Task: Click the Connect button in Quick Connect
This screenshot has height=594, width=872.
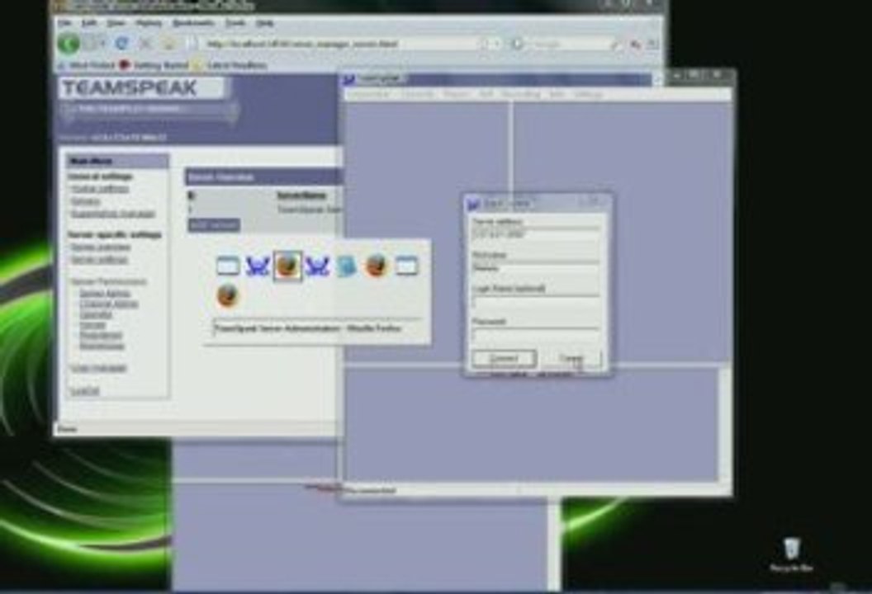Action: pos(504,358)
